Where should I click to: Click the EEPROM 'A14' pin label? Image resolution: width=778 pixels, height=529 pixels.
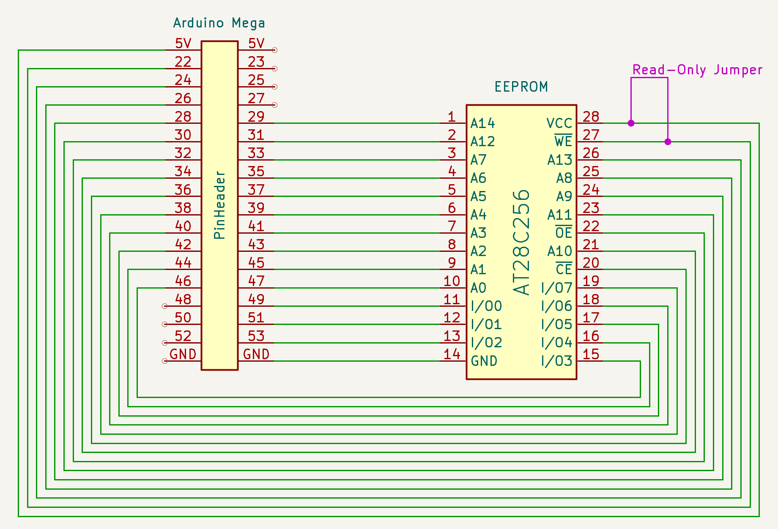(x=482, y=123)
